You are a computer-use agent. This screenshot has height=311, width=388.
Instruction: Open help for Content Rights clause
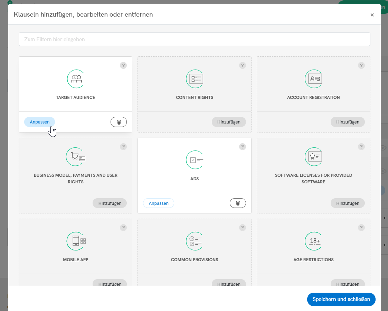coord(243,65)
